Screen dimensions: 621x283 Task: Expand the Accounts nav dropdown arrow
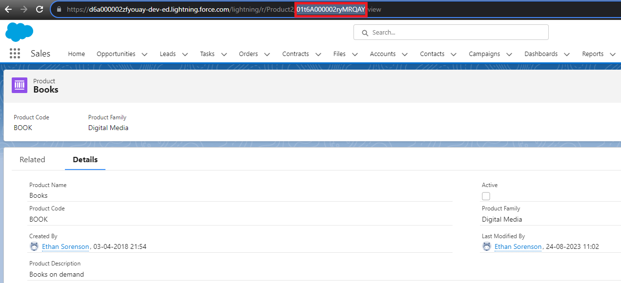[405, 54]
